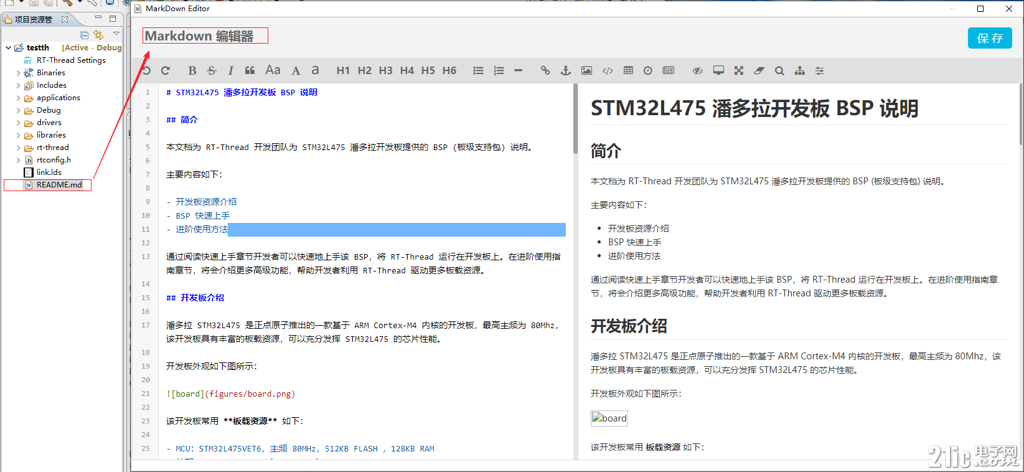Click the sitemap icon in editor toolbar
1024x472 pixels.
(800, 70)
